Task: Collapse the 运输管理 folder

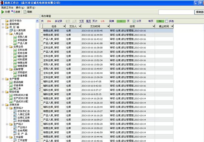Action: [x=7, y=69]
